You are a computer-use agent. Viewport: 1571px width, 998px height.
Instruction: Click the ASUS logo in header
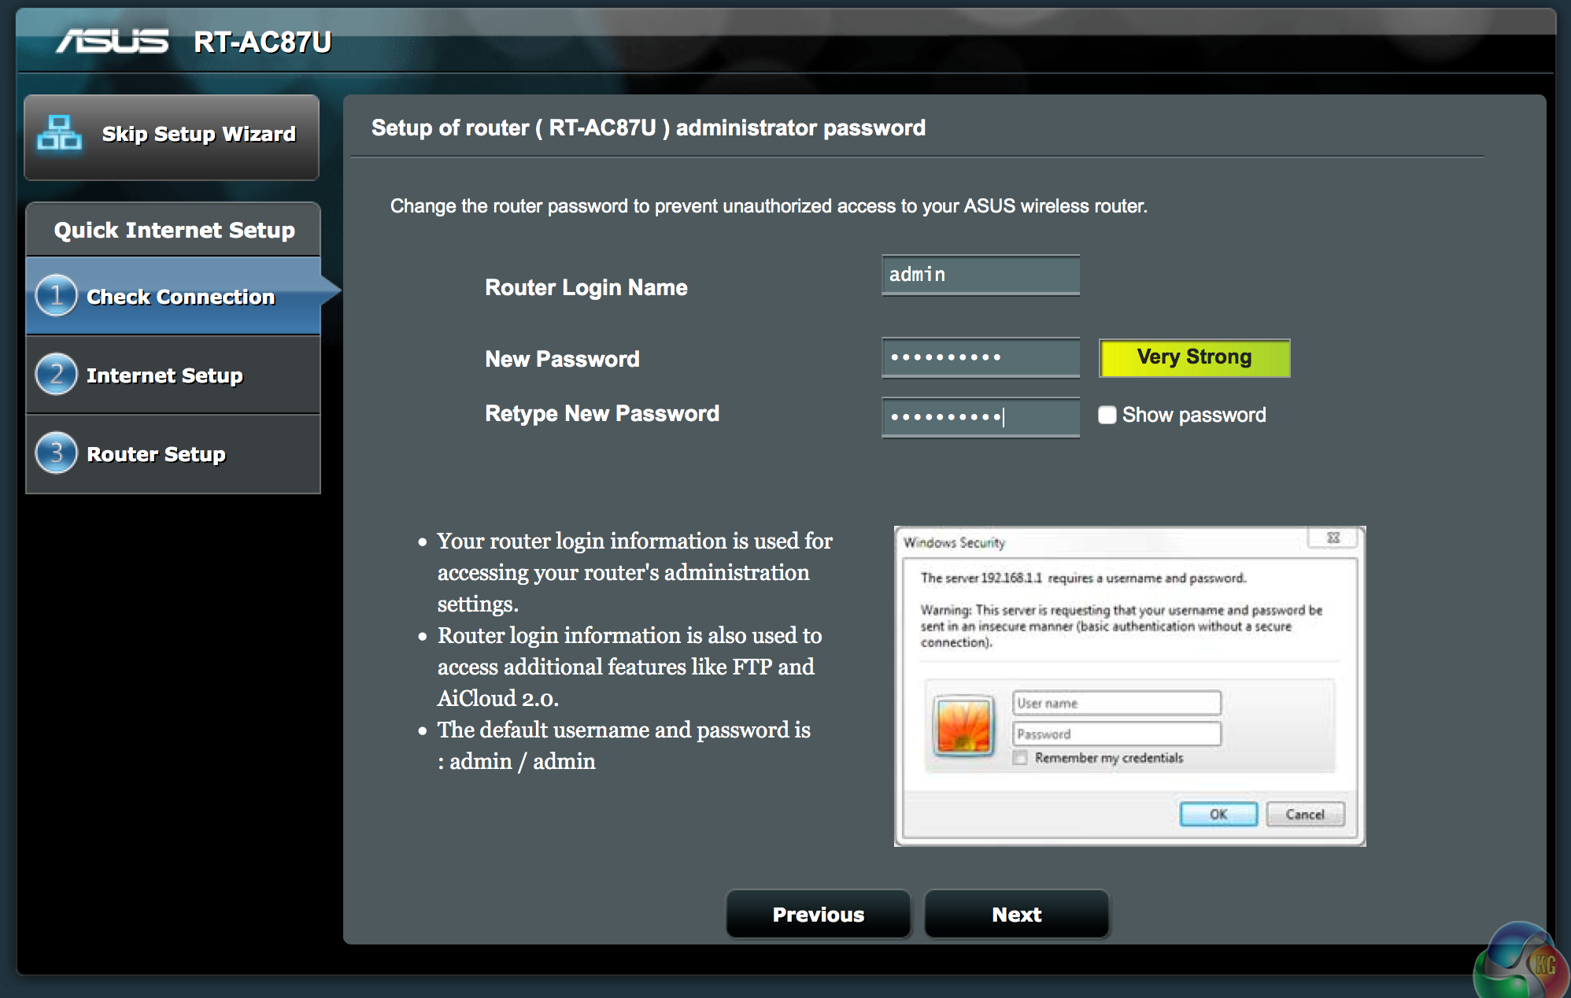tap(113, 41)
